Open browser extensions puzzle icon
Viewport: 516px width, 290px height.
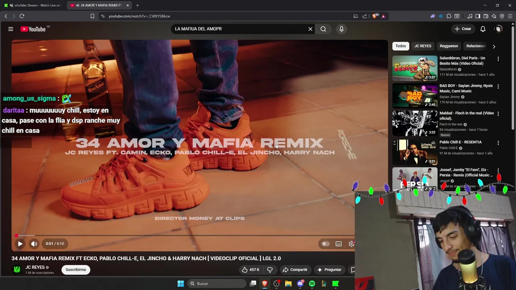pyautogui.click(x=449, y=16)
